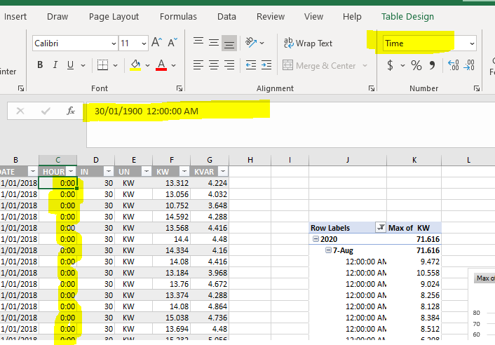Open Number format dialog launcher

[x=477, y=88]
